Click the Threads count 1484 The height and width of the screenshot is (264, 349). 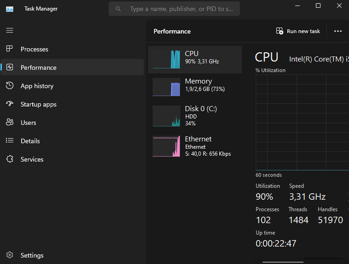point(298,220)
